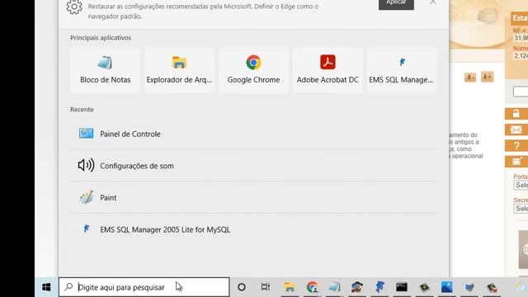Open Bloco de Notas from top apps
Image resolution: width=528 pixels, height=297 pixels.
105,70
